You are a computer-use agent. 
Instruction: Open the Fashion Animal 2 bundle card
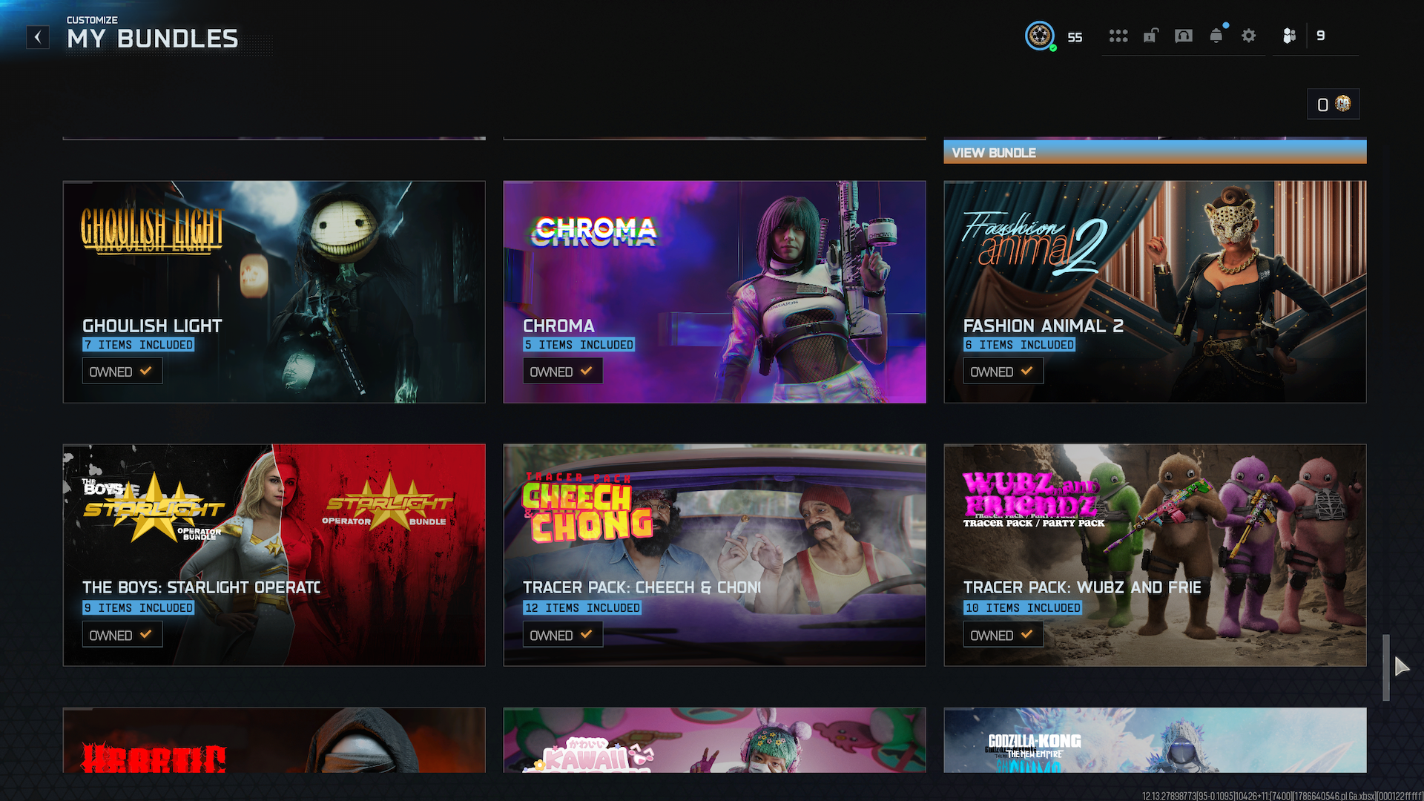pos(1155,292)
